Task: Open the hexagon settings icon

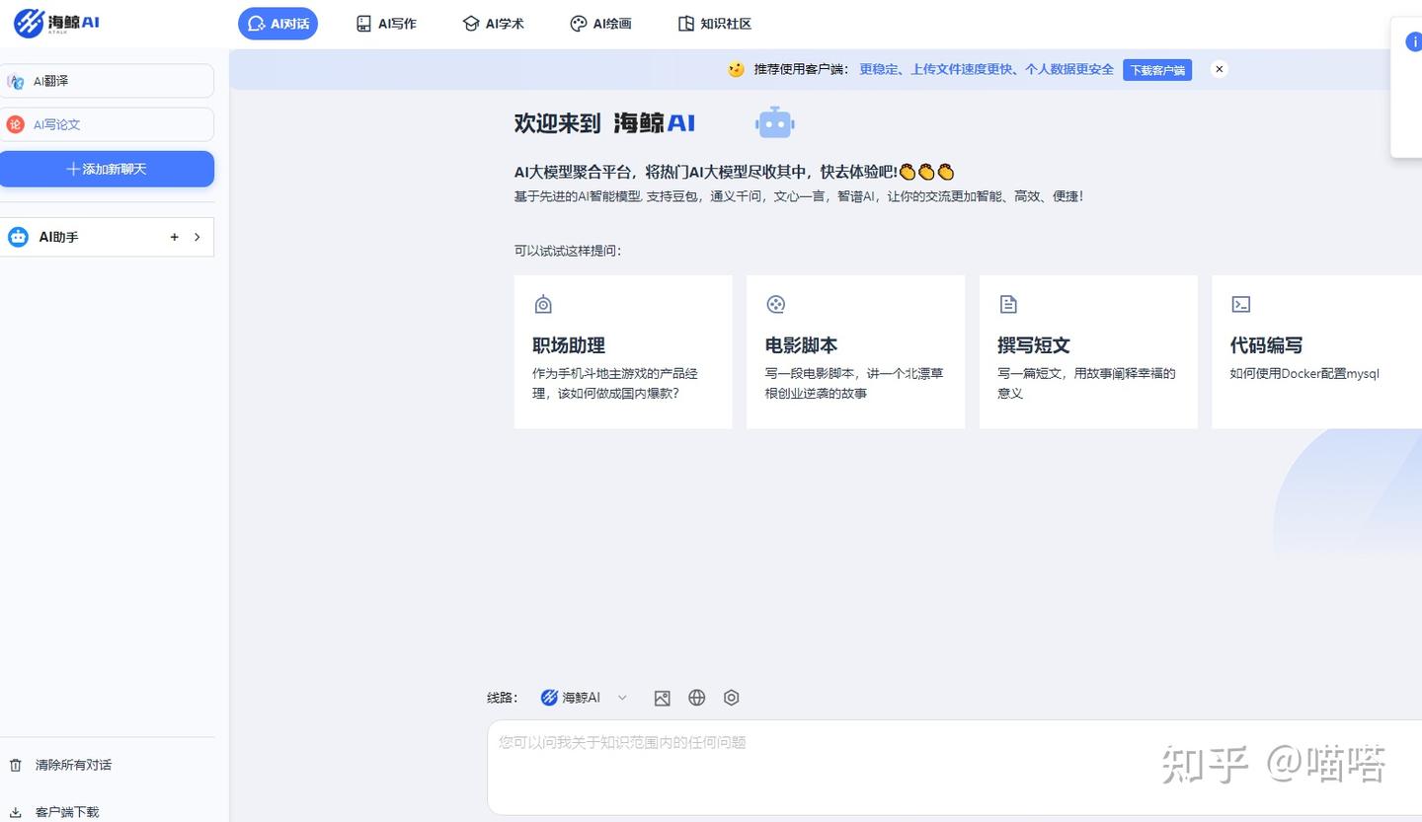Action: point(732,698)
